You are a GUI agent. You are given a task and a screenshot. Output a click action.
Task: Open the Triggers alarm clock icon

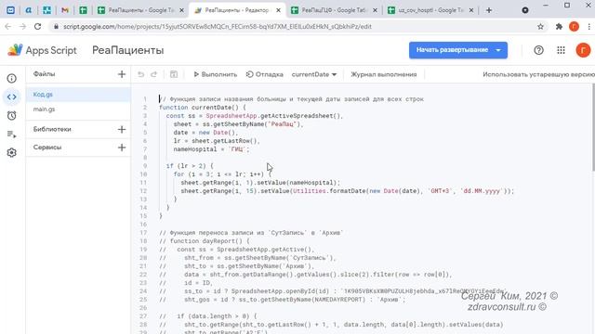click(12, 115)
